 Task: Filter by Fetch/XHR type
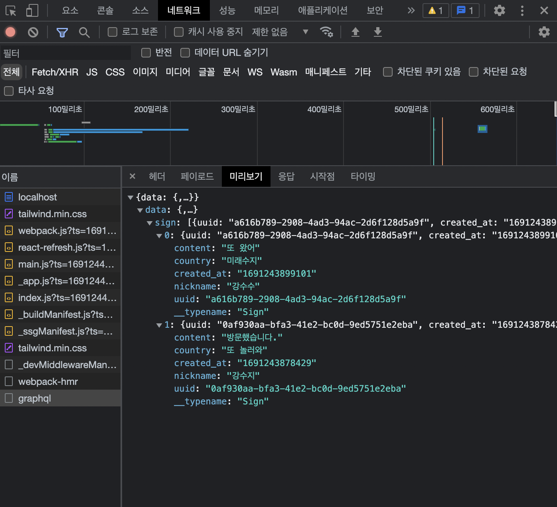(x=55, y=72)
